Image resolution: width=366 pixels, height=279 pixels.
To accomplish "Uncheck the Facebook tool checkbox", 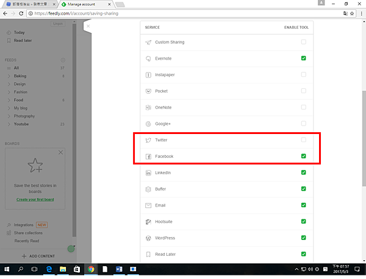I will tap(303, 156).
